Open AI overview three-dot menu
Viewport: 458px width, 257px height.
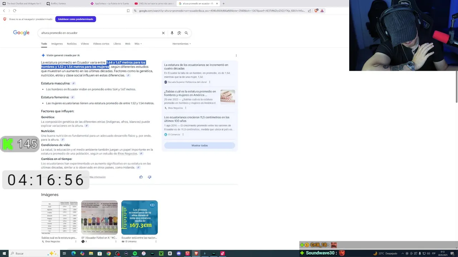tap(236, 55)
